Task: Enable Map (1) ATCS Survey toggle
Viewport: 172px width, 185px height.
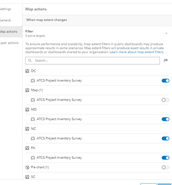Action: tap(166, 100)
